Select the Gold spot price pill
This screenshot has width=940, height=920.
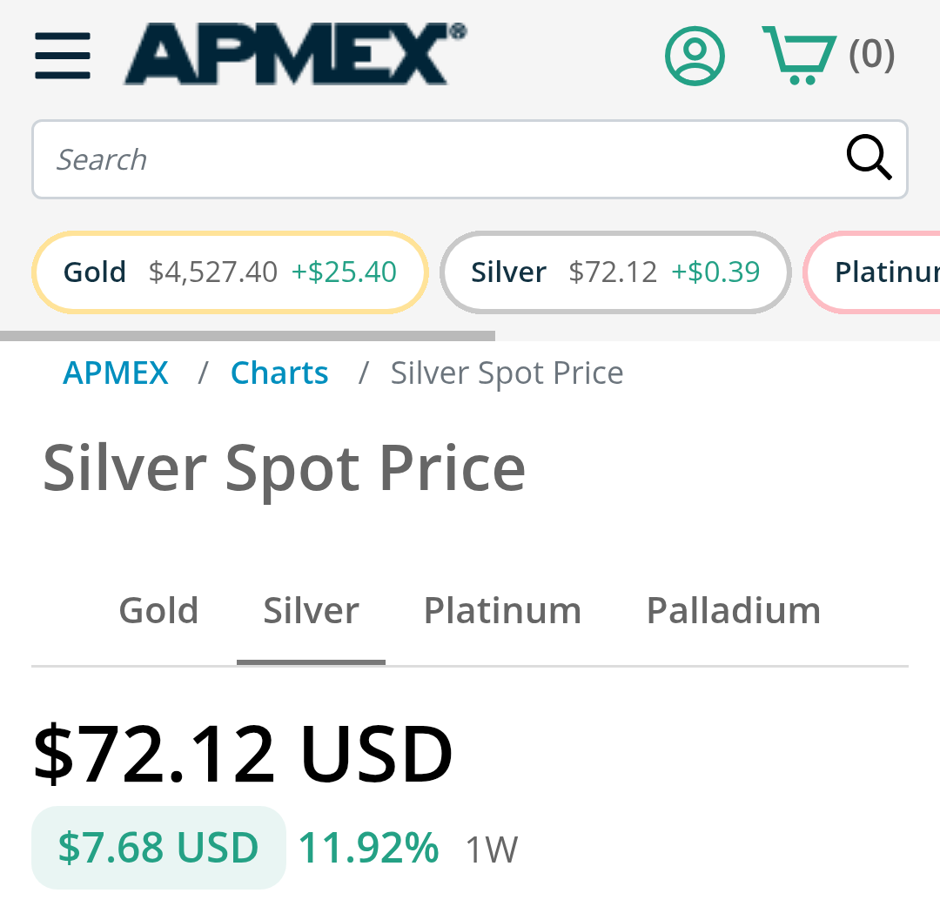(x=230, y=272)
